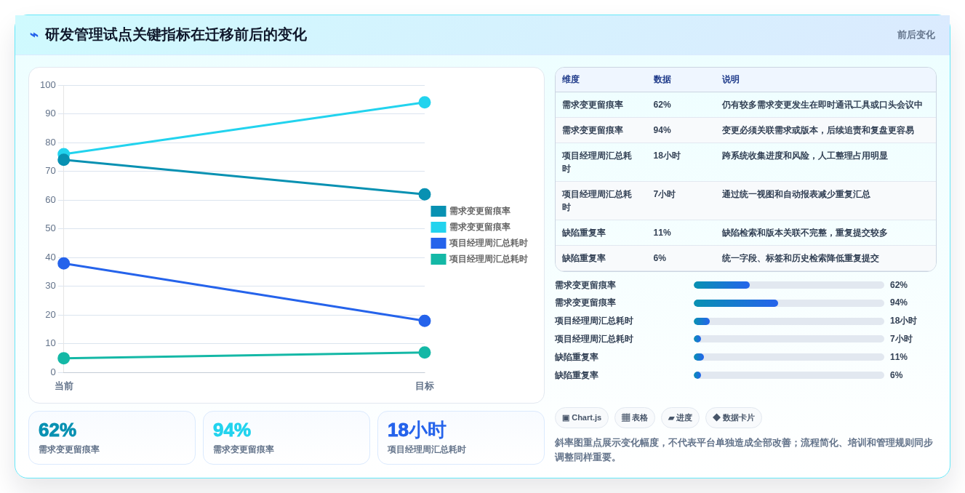Viewport: 965px width, 493px height.
Task: Click the 说明 table column header
Action: (x=731, y=80)
